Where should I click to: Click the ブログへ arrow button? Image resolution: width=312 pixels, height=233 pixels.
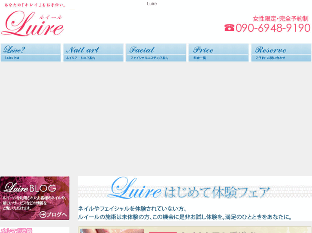[53, 214]
